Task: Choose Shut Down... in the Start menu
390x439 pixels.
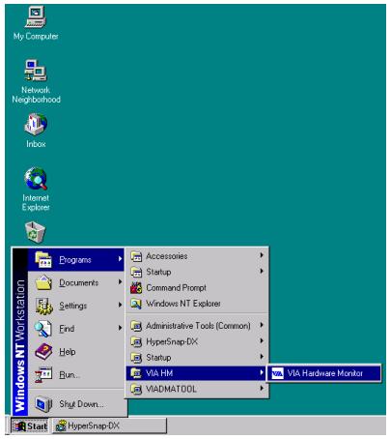Action: [76, 404]
